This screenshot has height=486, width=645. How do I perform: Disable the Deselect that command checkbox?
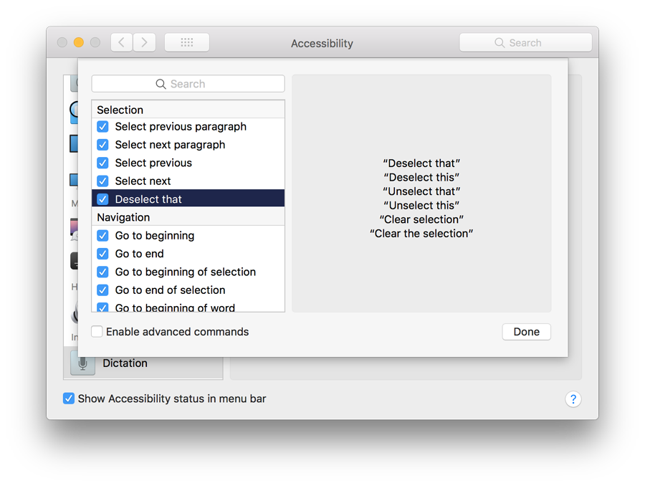pyautogui.click(x=102, y=199)
